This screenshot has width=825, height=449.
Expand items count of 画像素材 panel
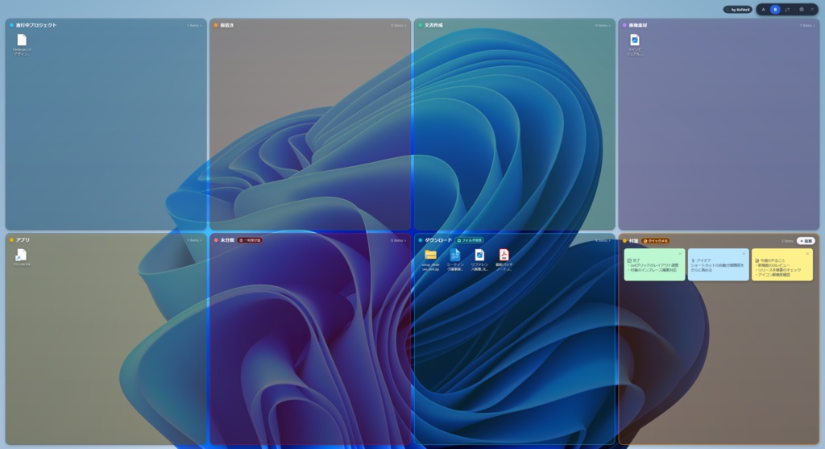tap(807, 25)
